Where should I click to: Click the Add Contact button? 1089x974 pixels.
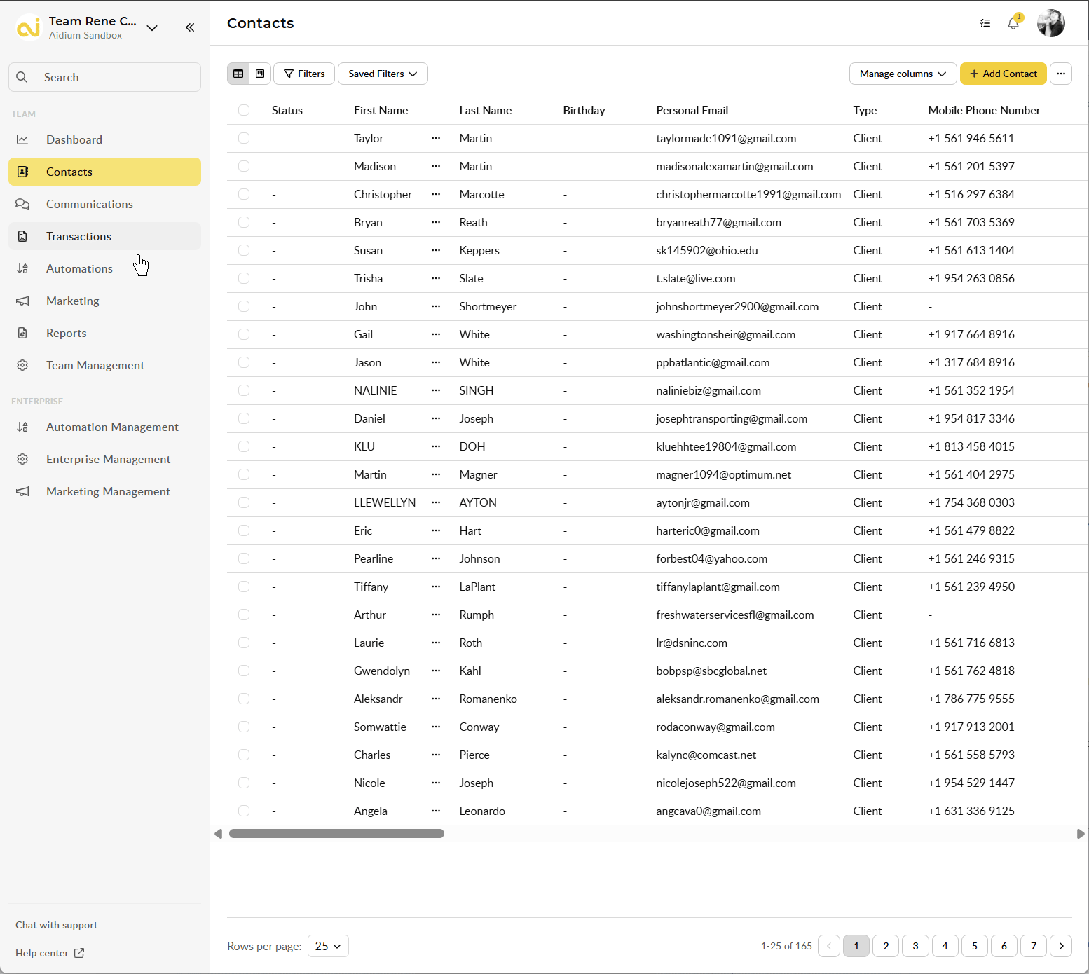click(1003, 74)
